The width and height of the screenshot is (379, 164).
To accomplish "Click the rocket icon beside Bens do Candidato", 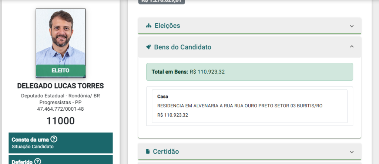I will pyautogui.click(x=148, y=47).
